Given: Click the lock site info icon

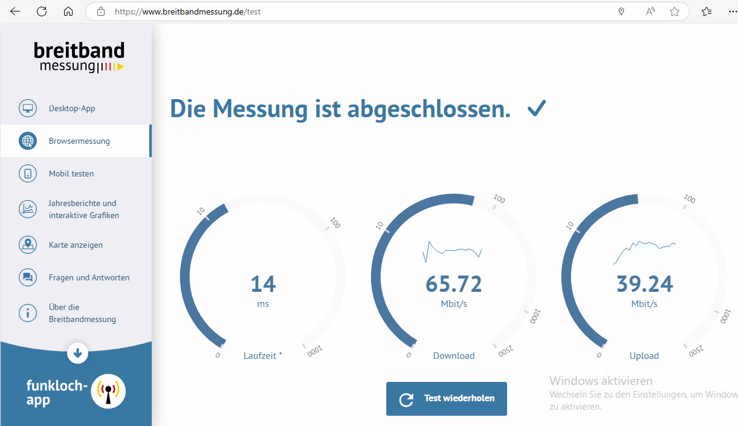Looking at the screenshot, I should (101, 11).
